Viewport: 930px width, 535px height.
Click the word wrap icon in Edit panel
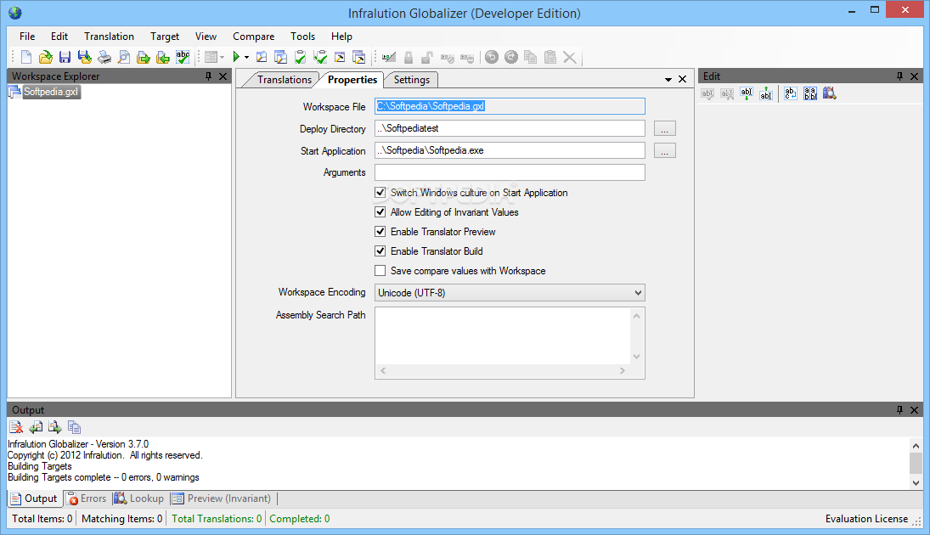click(791, 93)
